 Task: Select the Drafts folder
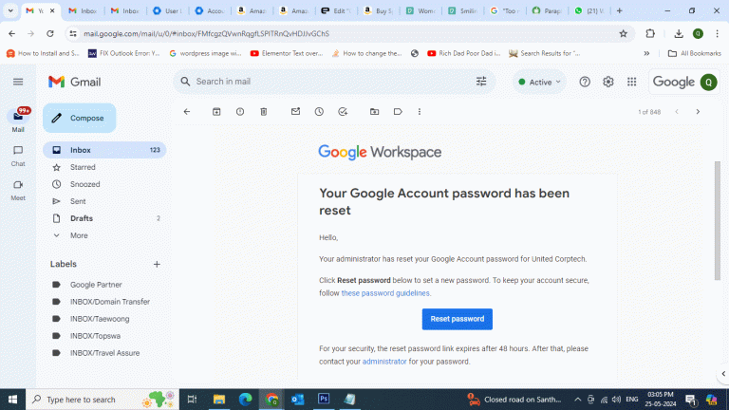click(82, 218)
